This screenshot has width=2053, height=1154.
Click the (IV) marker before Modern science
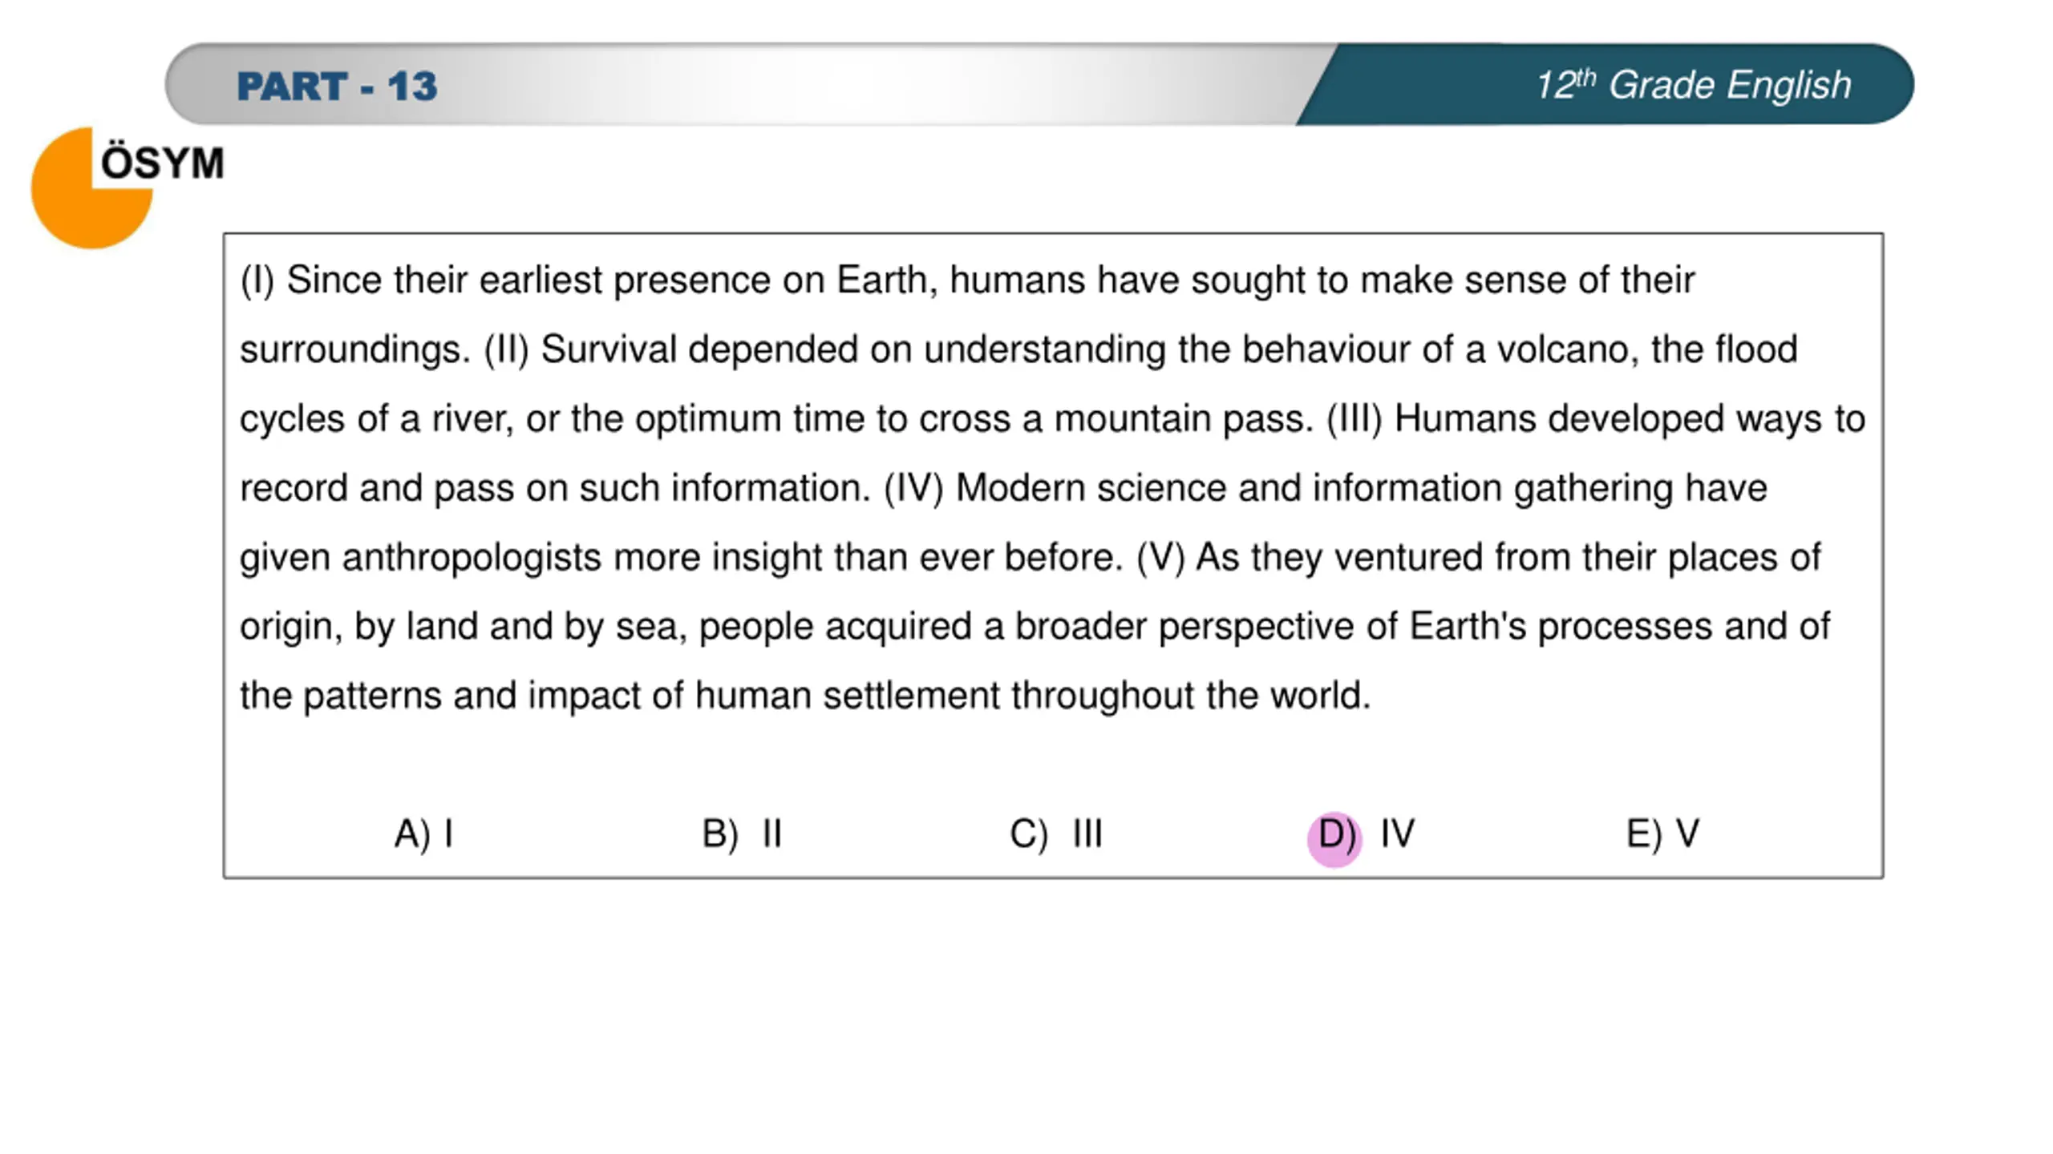913,489
